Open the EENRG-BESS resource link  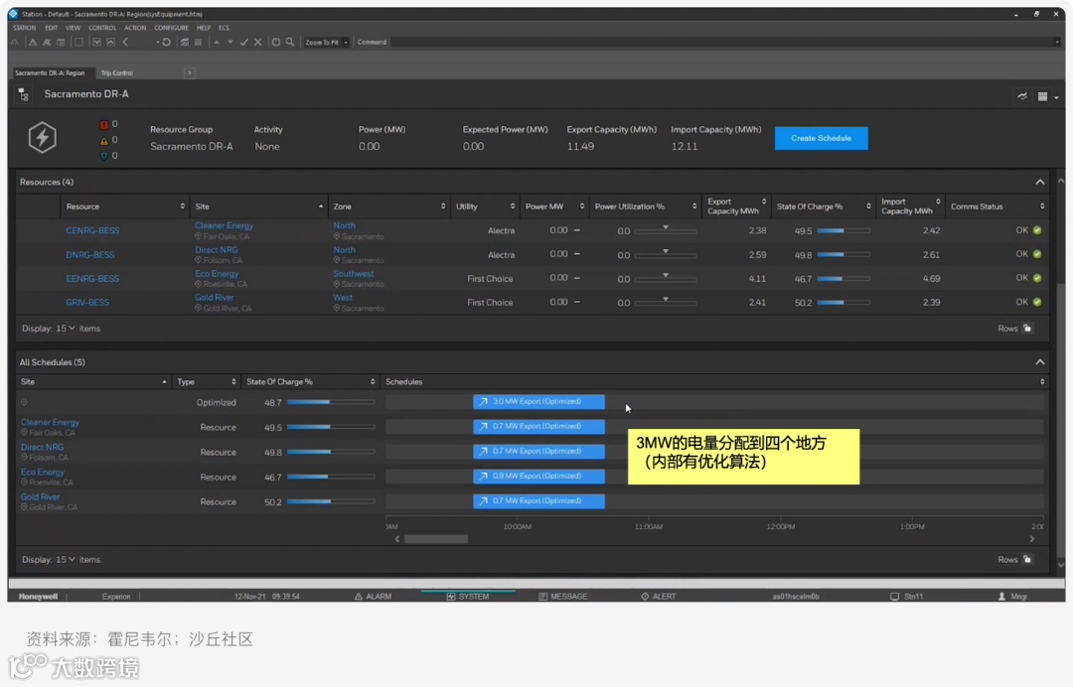click(92, 279)
